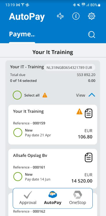Open settings gear icon
This screenshot has width=106, height=216.
[x=91, y=16]
